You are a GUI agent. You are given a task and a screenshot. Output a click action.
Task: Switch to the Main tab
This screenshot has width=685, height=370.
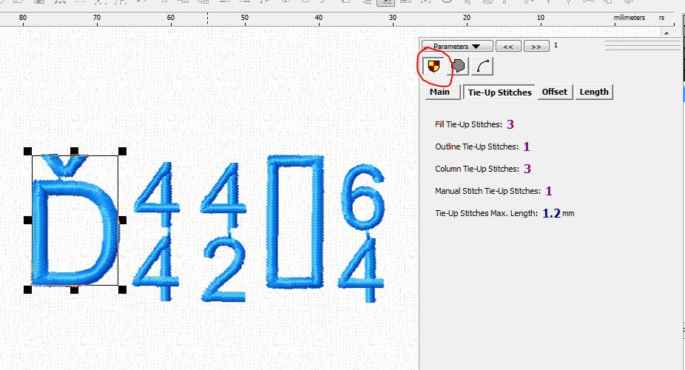pos(439,92)
